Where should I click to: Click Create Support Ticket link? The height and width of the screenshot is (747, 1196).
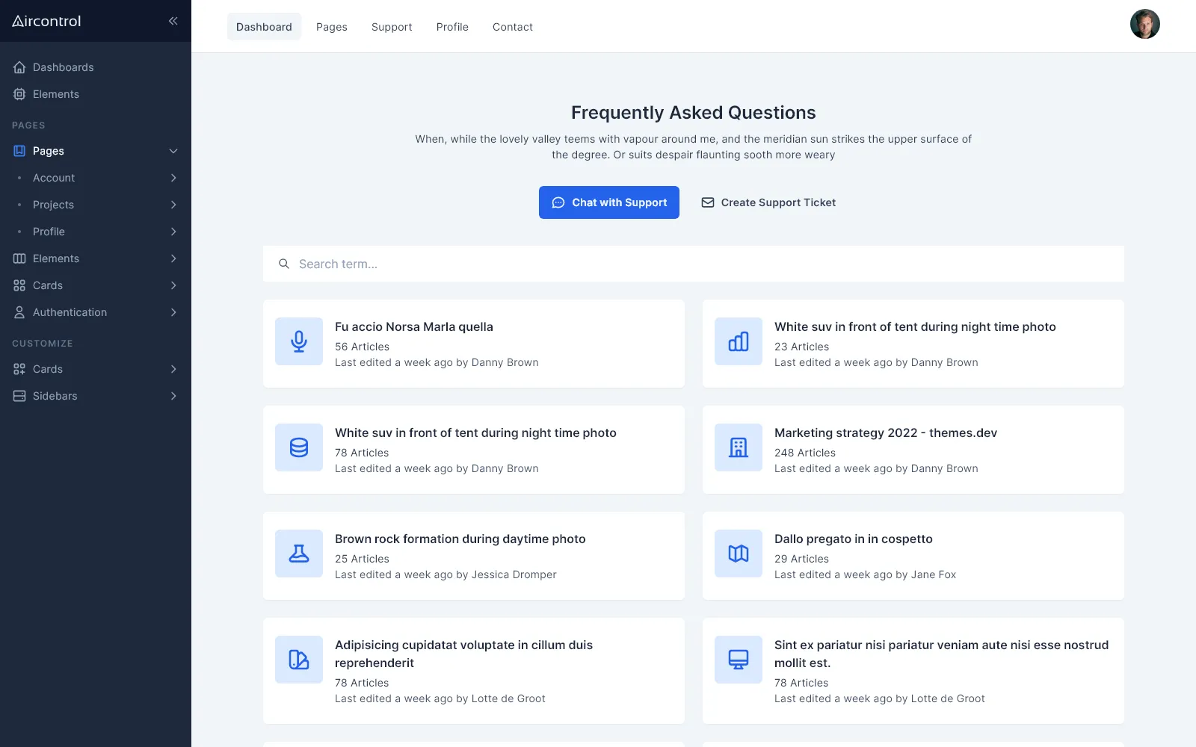click(x=768, y=202)
